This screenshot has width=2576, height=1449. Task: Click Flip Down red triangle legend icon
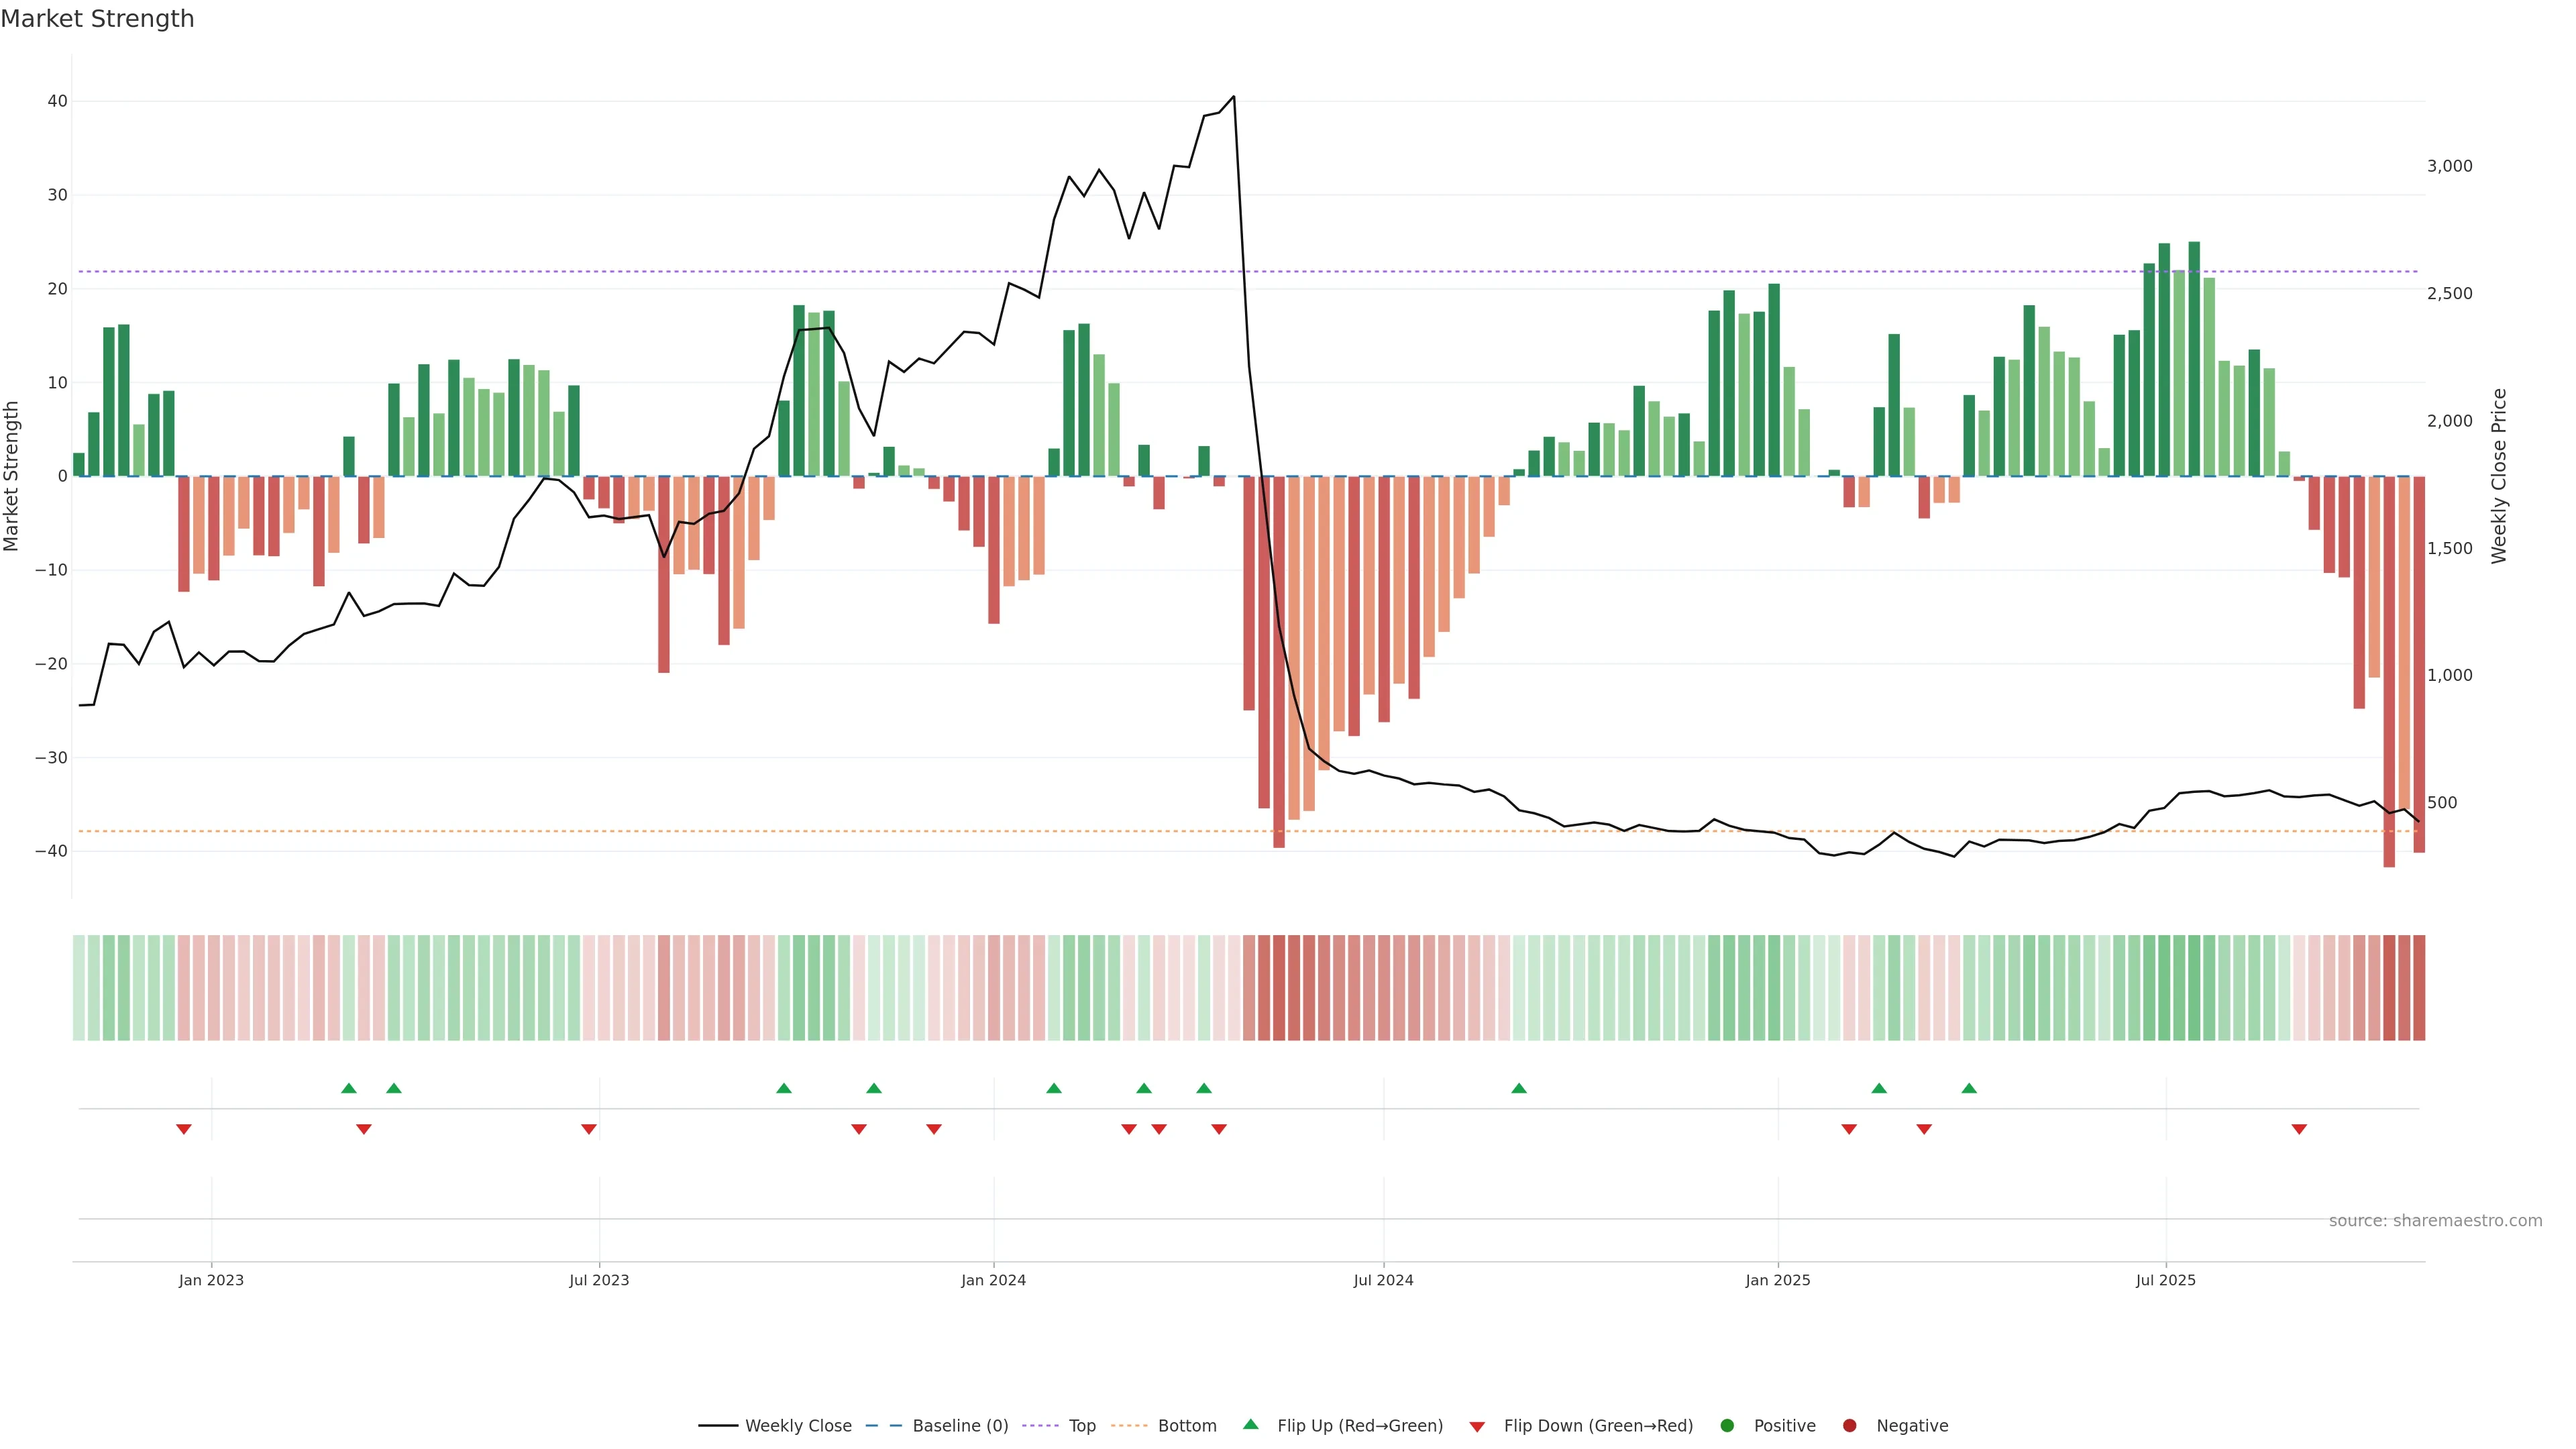1477,1427
